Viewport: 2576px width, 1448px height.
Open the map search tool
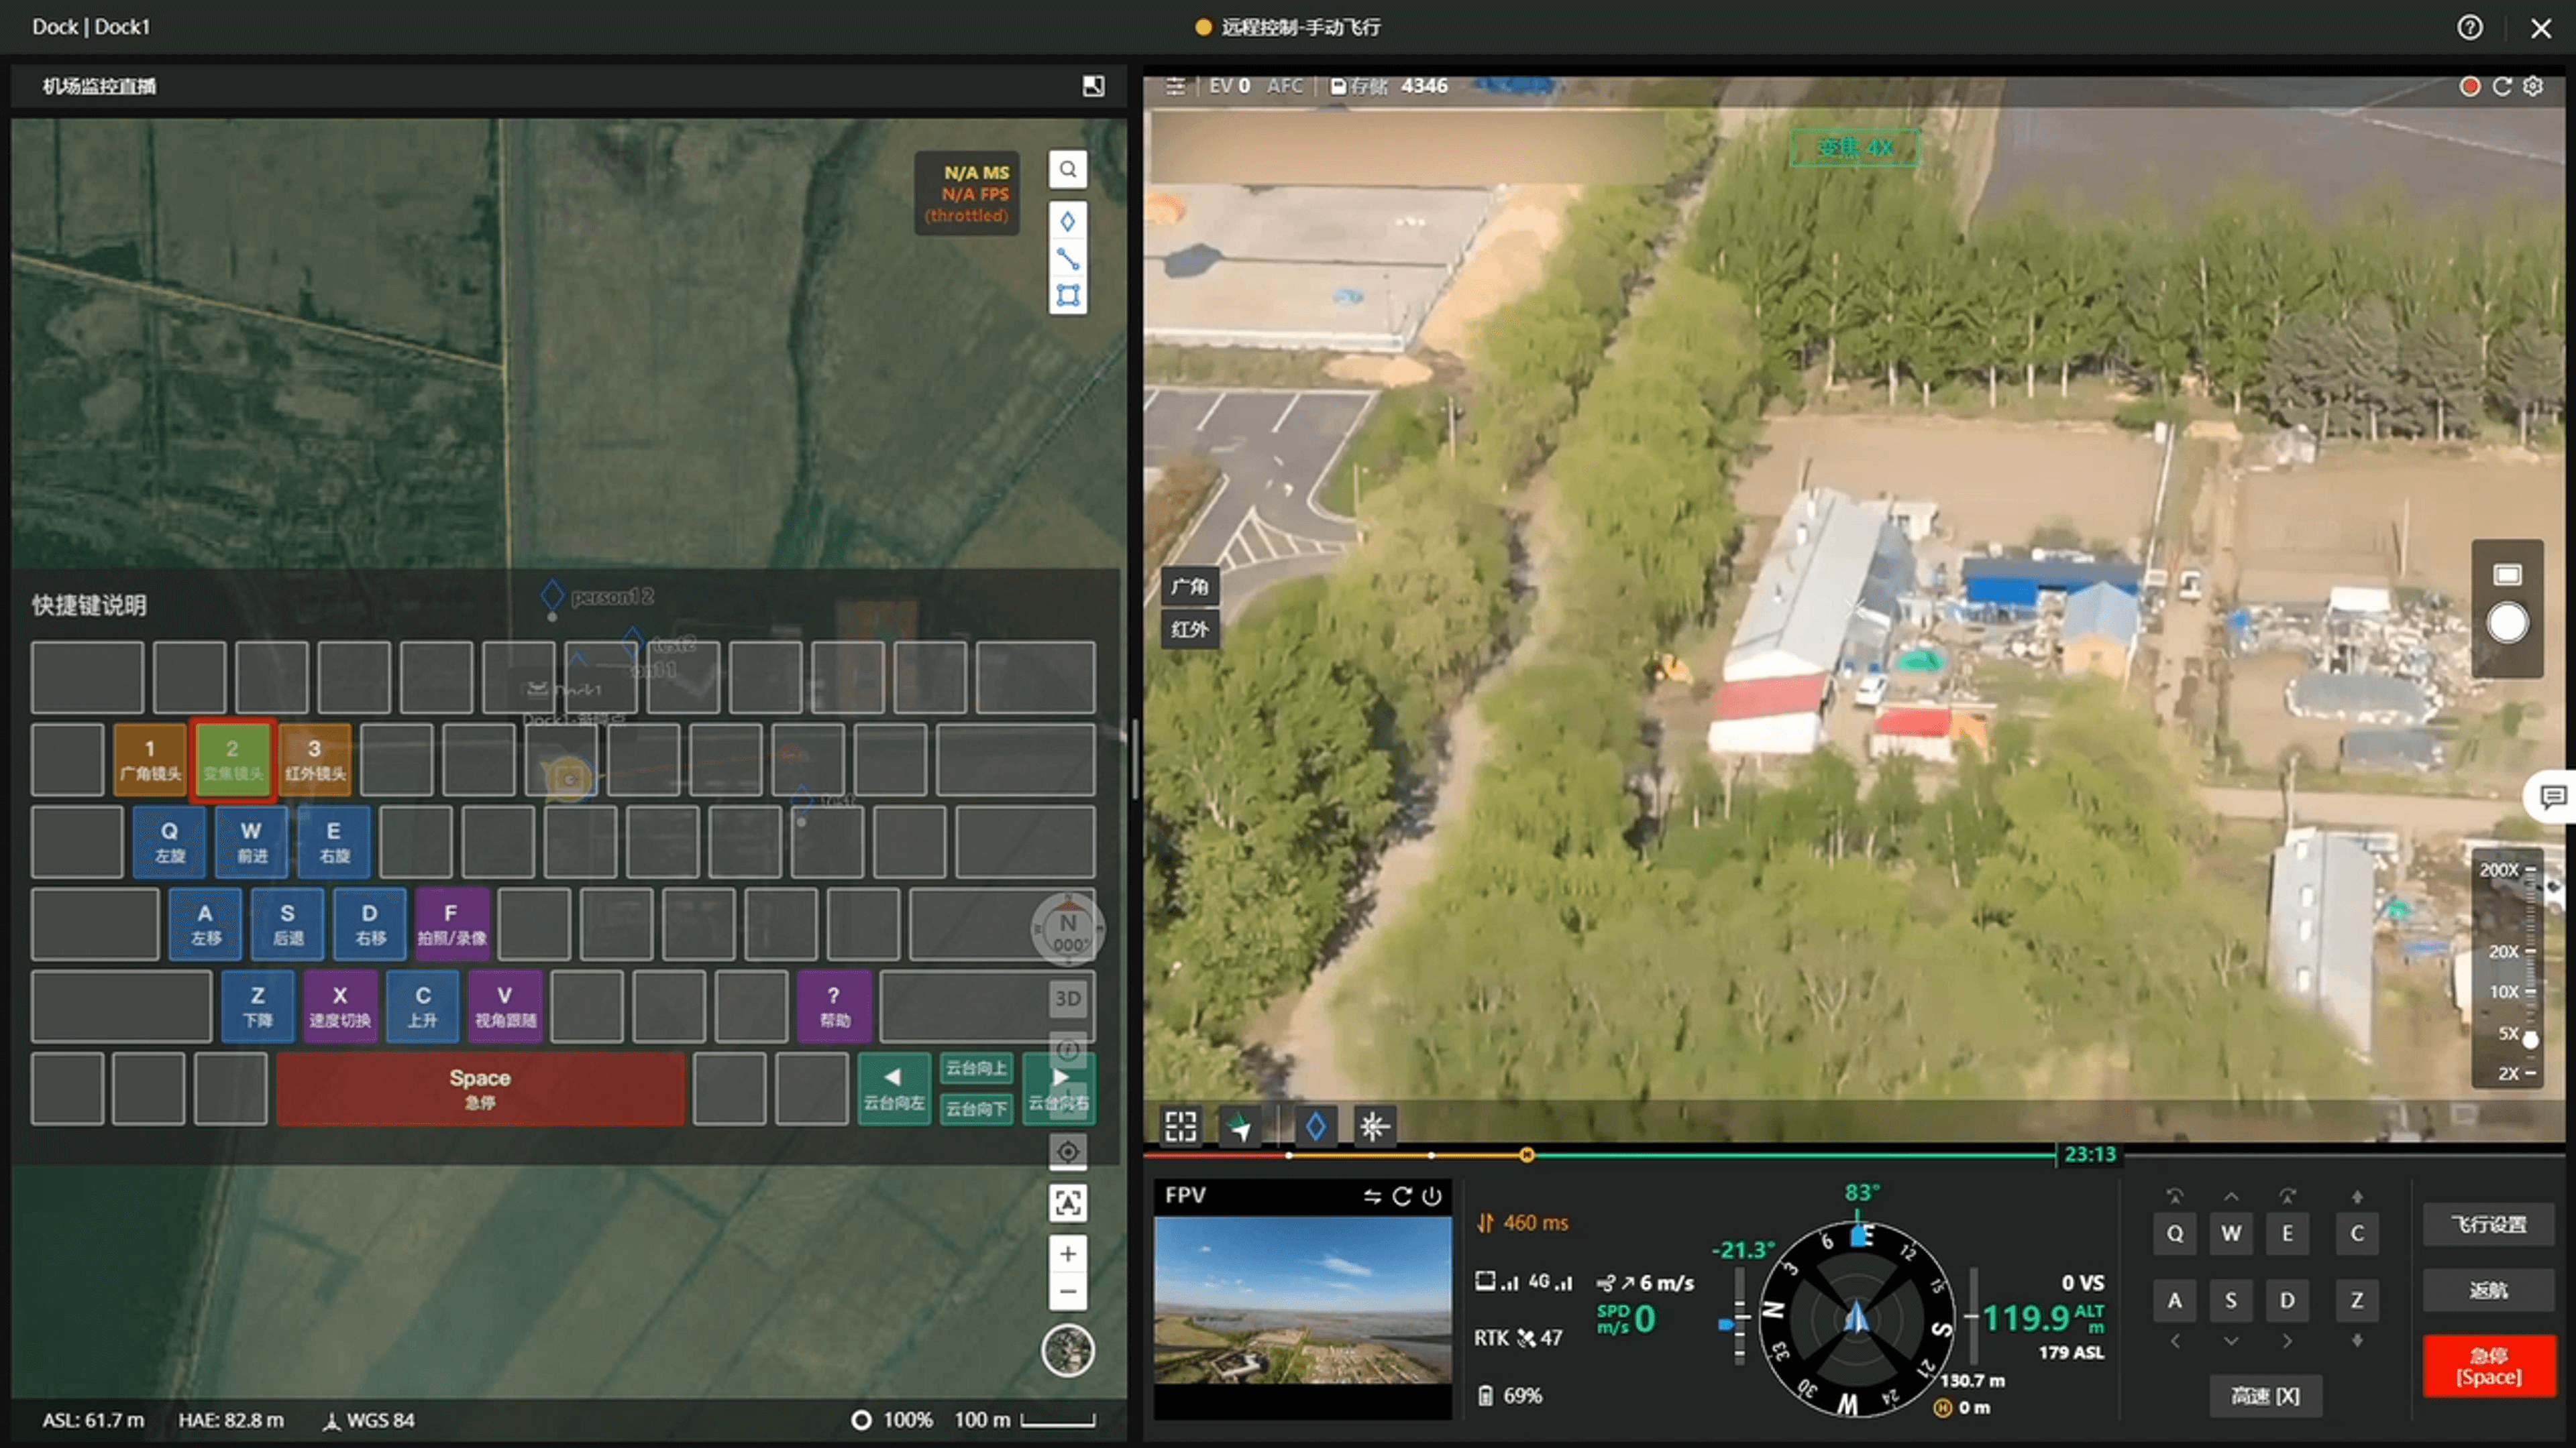pyautogui.click(x=1067, y=169)
